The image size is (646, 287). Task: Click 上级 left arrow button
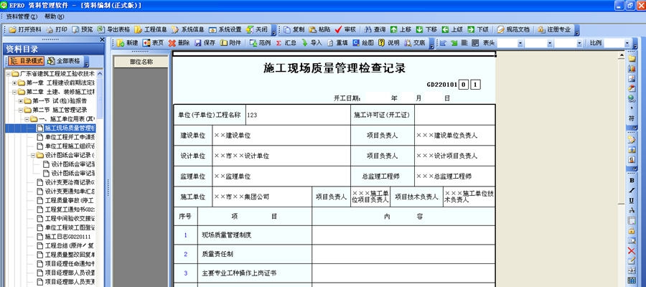pyautogui.click(x=452, y=29)
